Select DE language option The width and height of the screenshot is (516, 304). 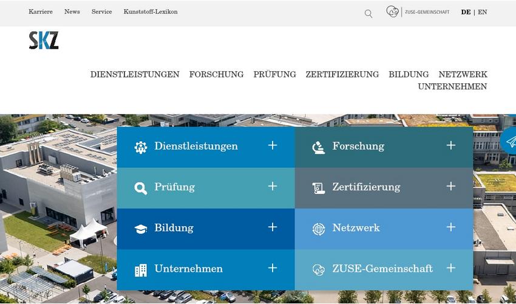tap(466, 12)
